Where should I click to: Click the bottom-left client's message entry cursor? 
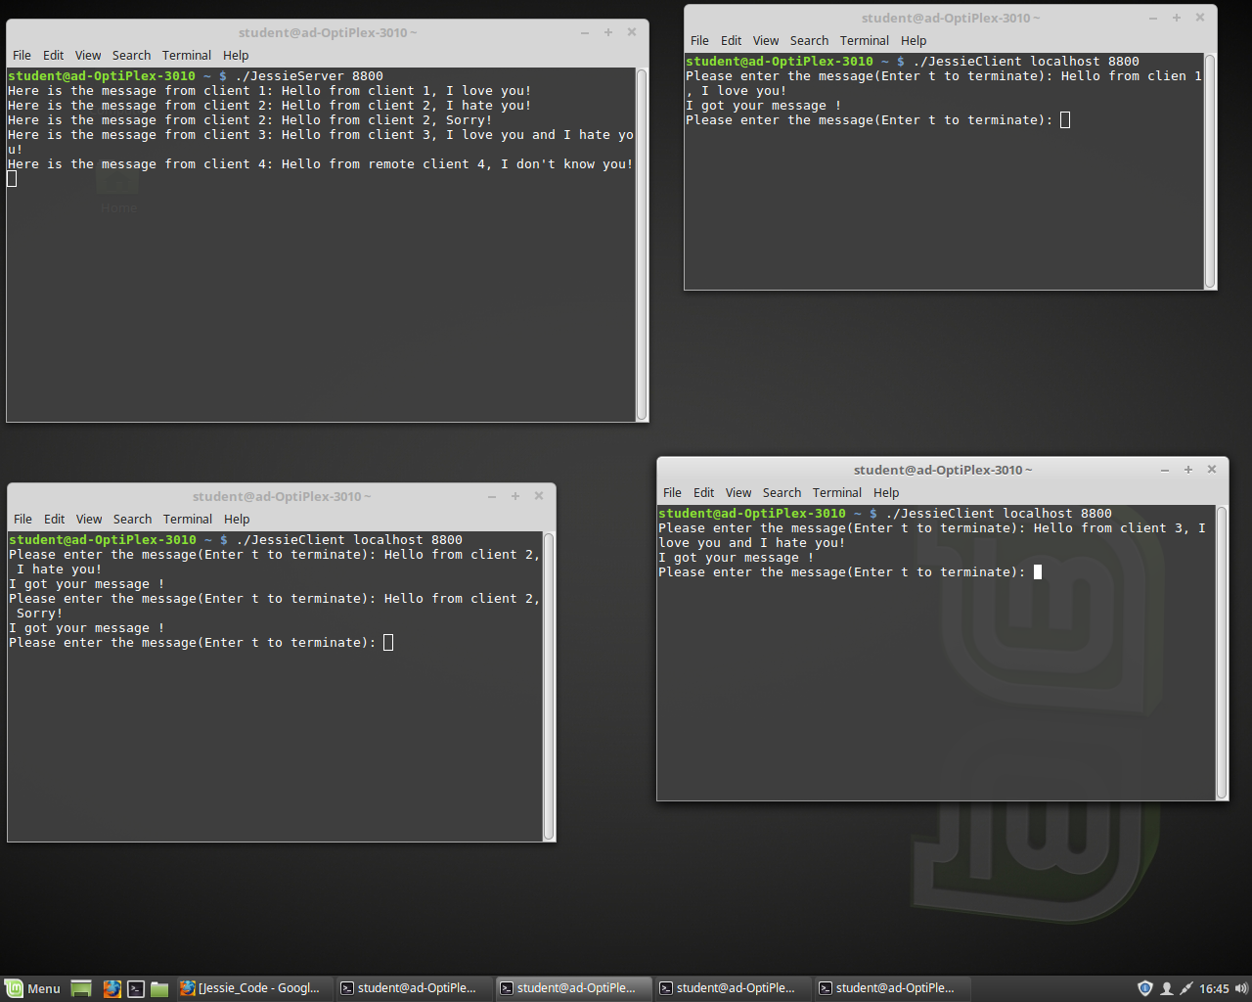click(388, 642)
